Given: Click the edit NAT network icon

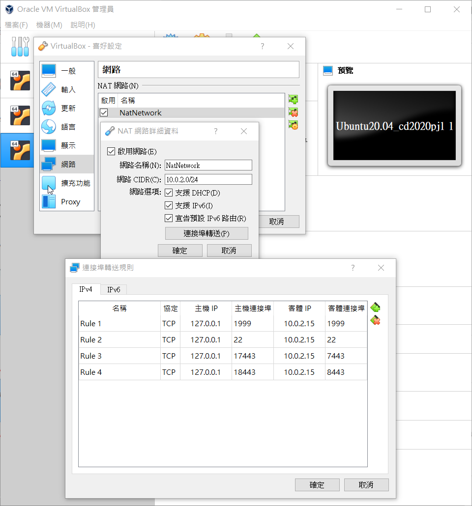Looking at the screenshot, I should pos(294,125).
